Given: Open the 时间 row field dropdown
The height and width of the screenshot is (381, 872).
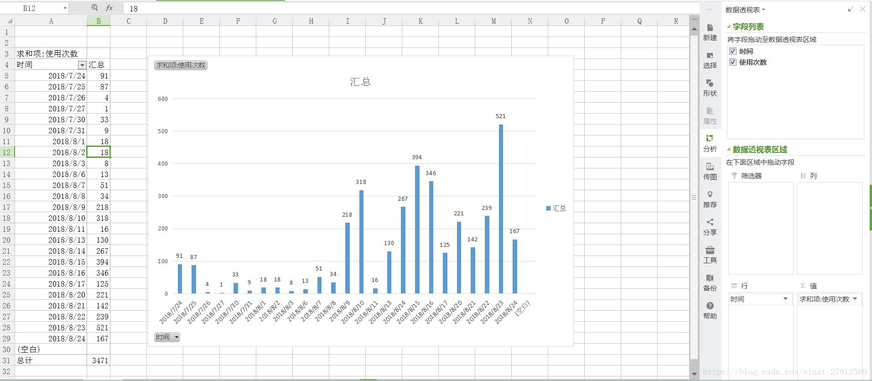Looking at the screenshot, I should (x=785, y=299).
